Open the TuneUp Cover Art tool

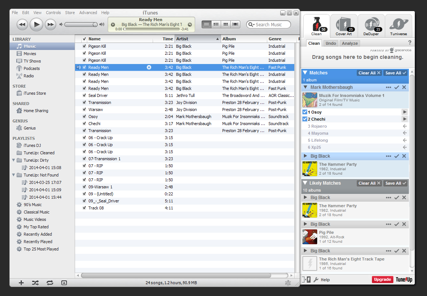click(343, 26)
